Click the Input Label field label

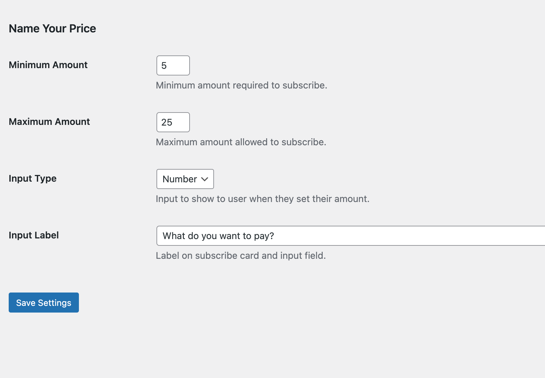pos(34,235)
